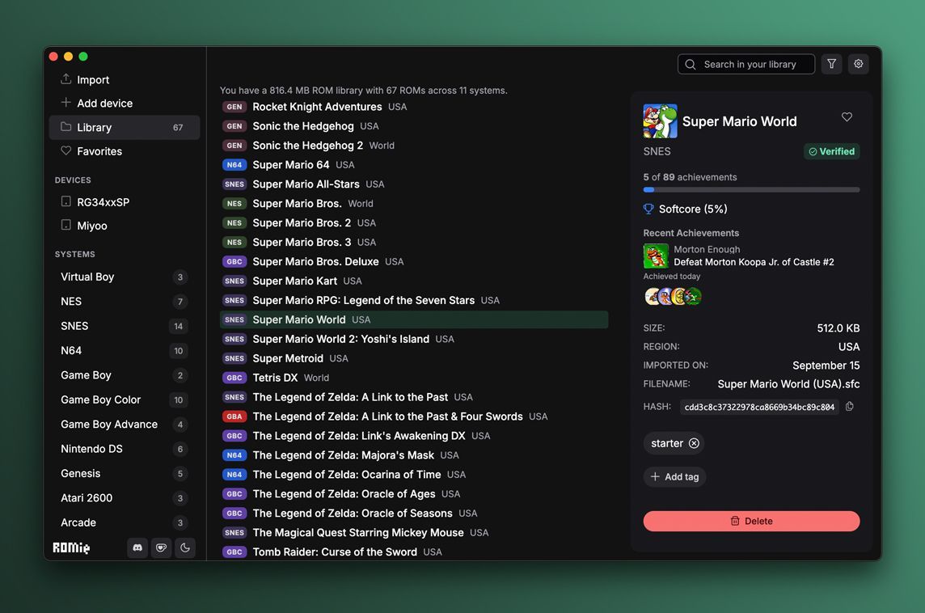Viewport: 925px width, 613px height.
Task: Click the Morton Enough achievement badge
Action: (x=656, y=256)
